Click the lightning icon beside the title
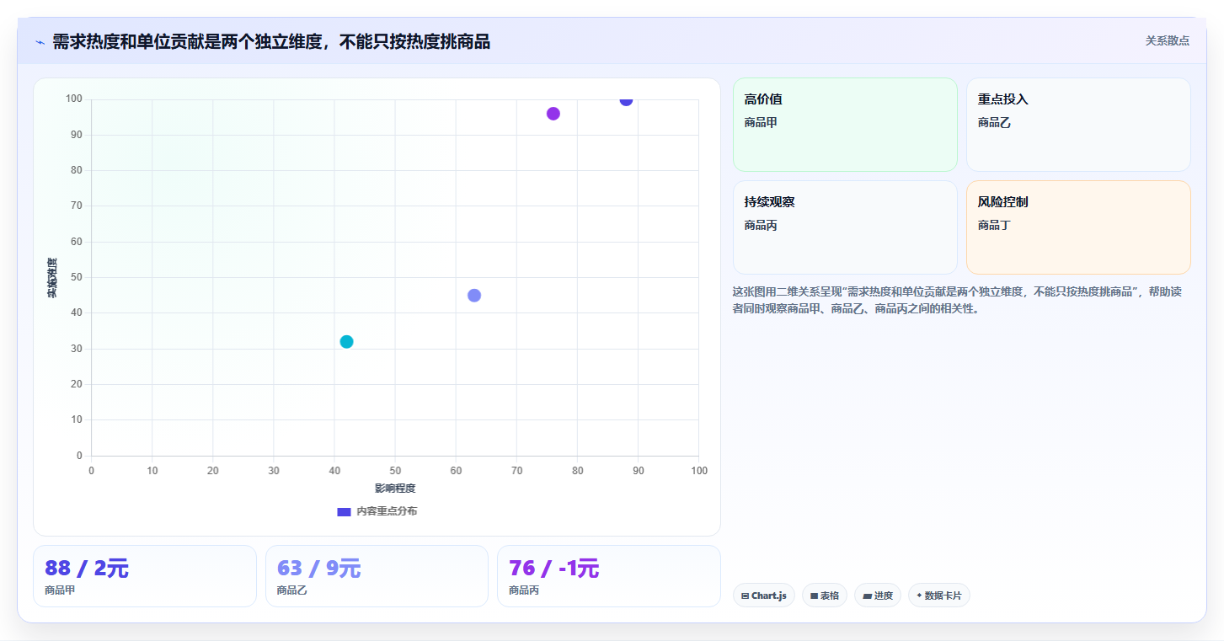 point(40,42)
